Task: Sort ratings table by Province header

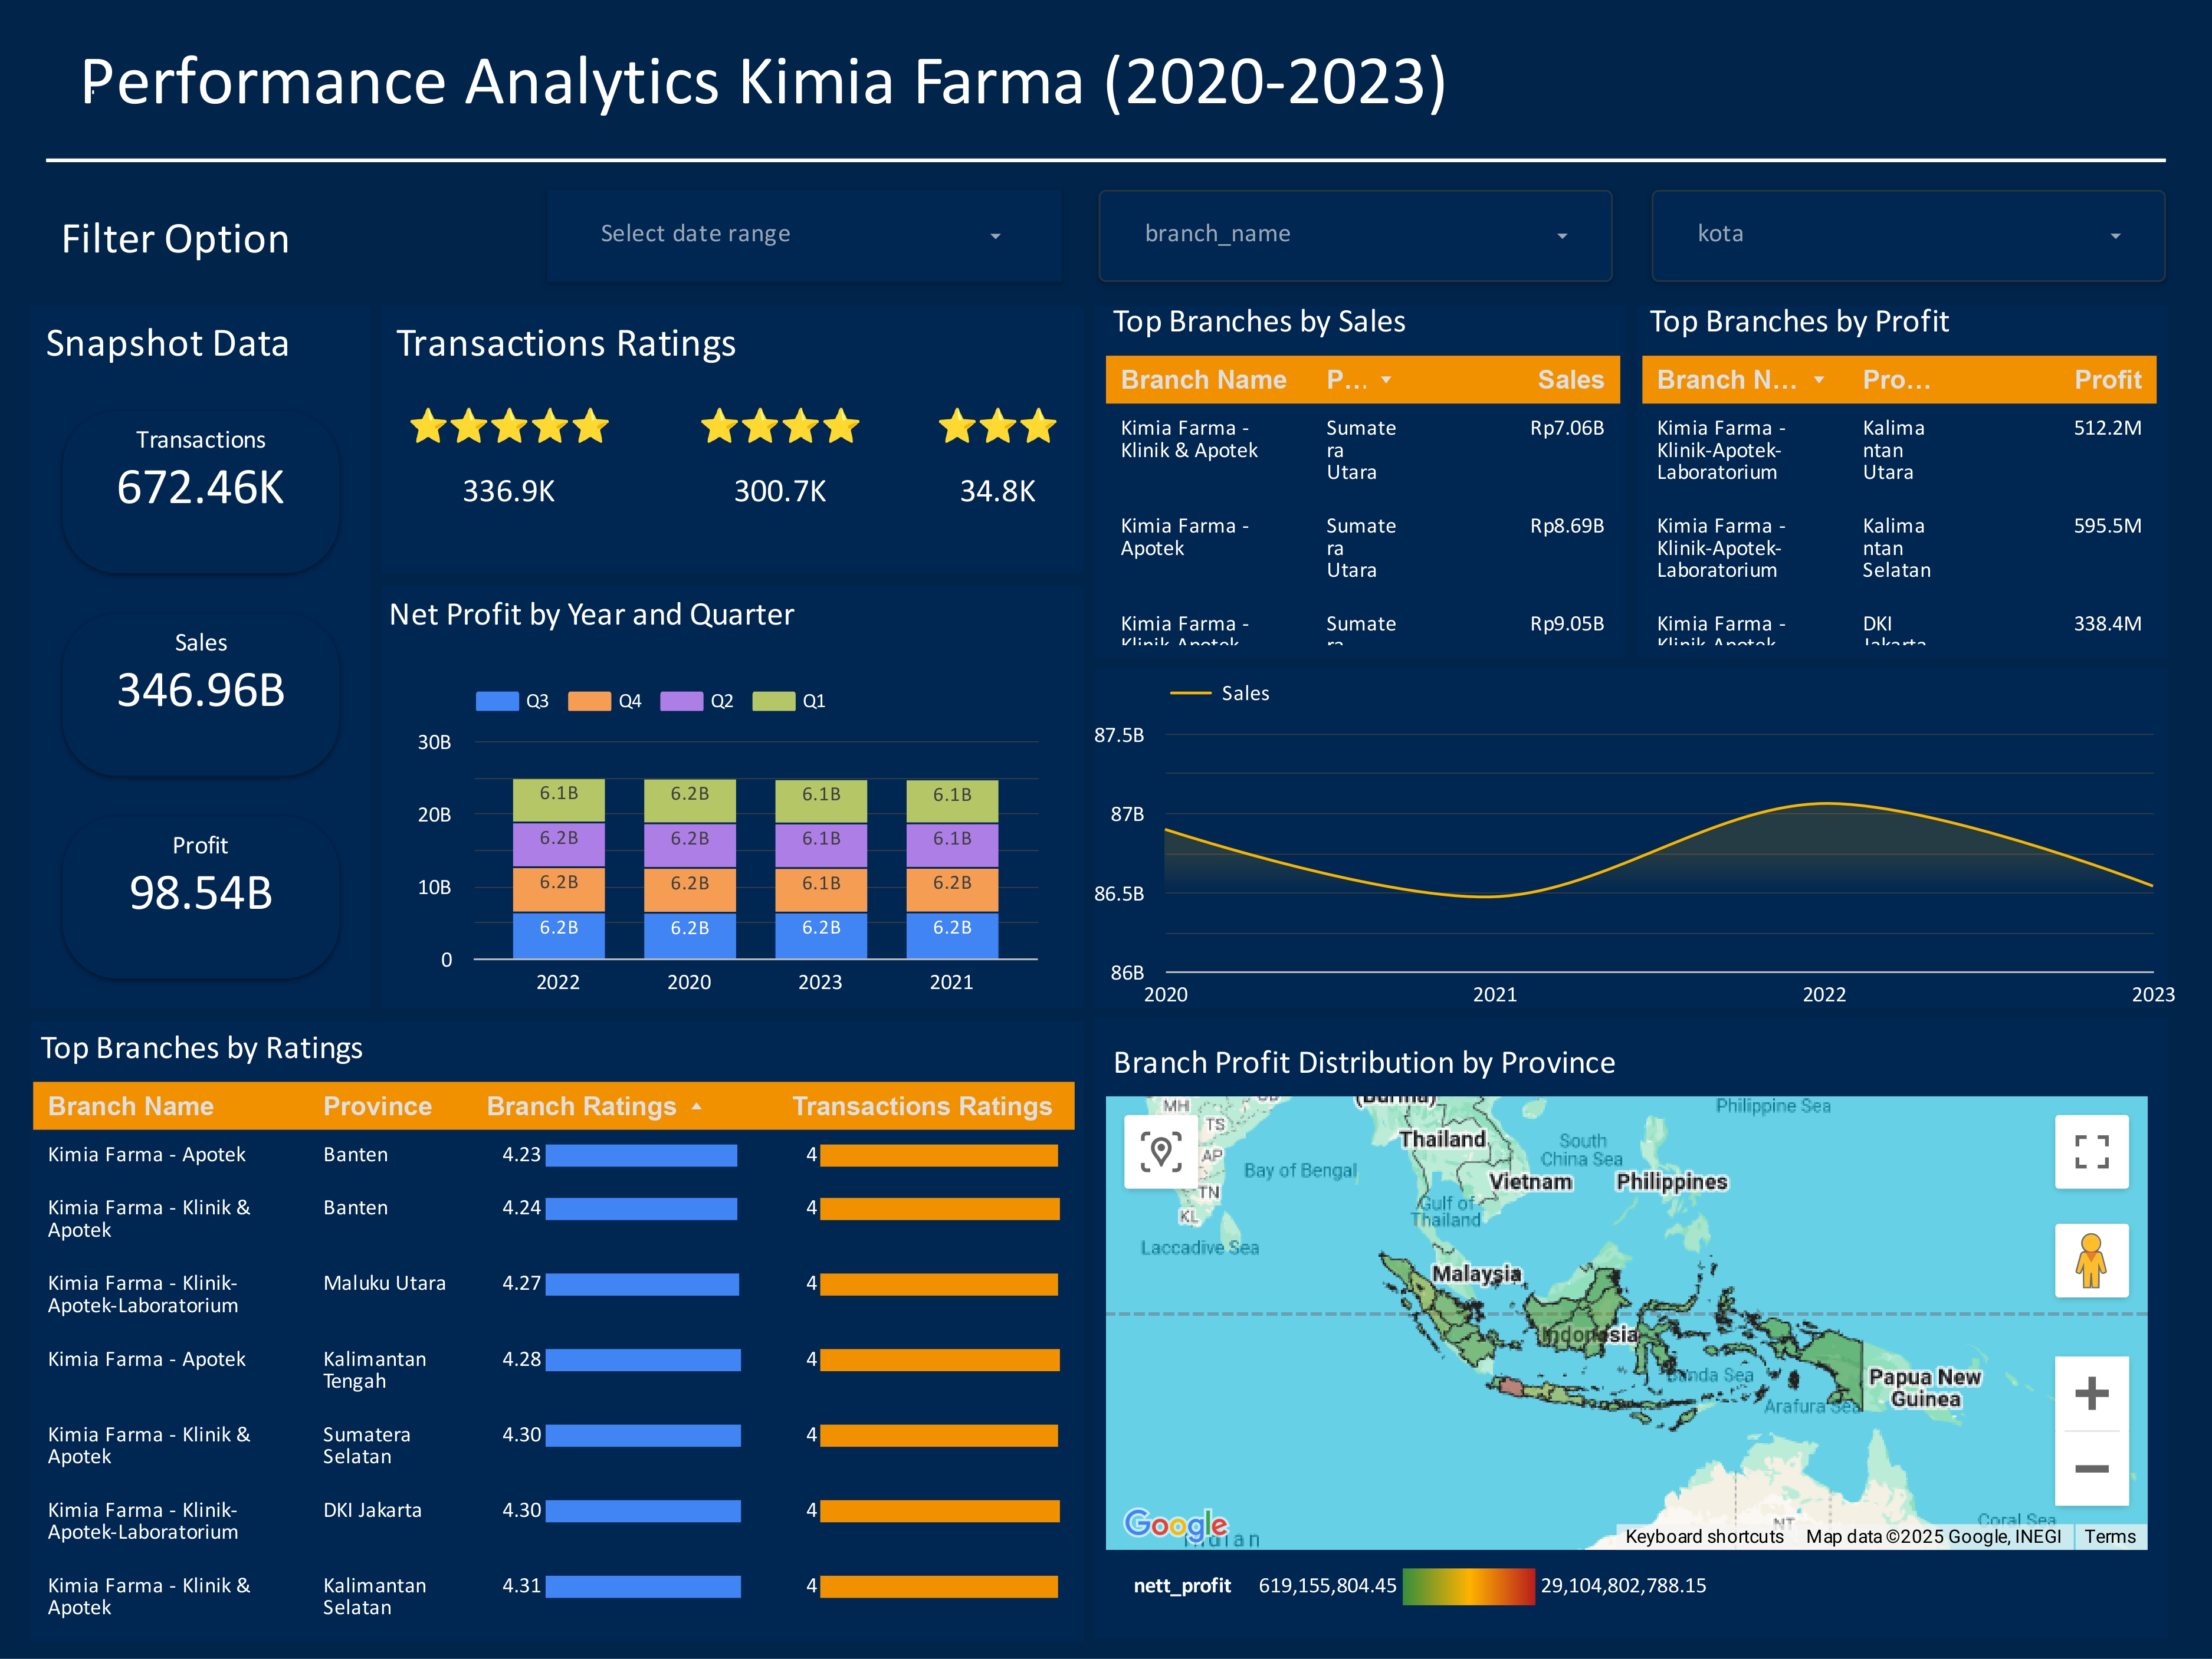Action: [x=377, y=1106]
